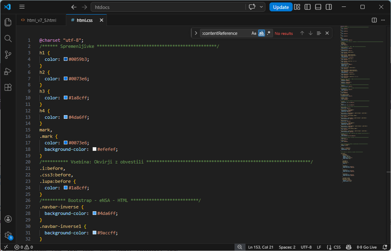Screen dimensions: 391x251
Task: Expand the find widget to show replace
Action: click(x=195, y=33)
